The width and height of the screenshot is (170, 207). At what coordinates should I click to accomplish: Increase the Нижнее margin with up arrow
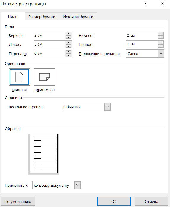point(161,34)
